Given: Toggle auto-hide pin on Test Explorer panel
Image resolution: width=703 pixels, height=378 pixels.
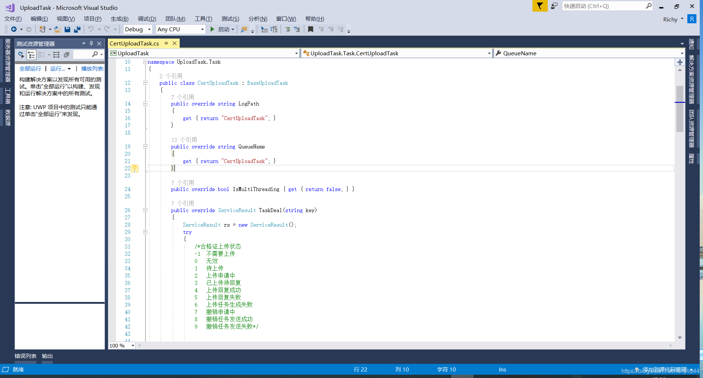Looking at the screenshot, I should pos(91,44).
